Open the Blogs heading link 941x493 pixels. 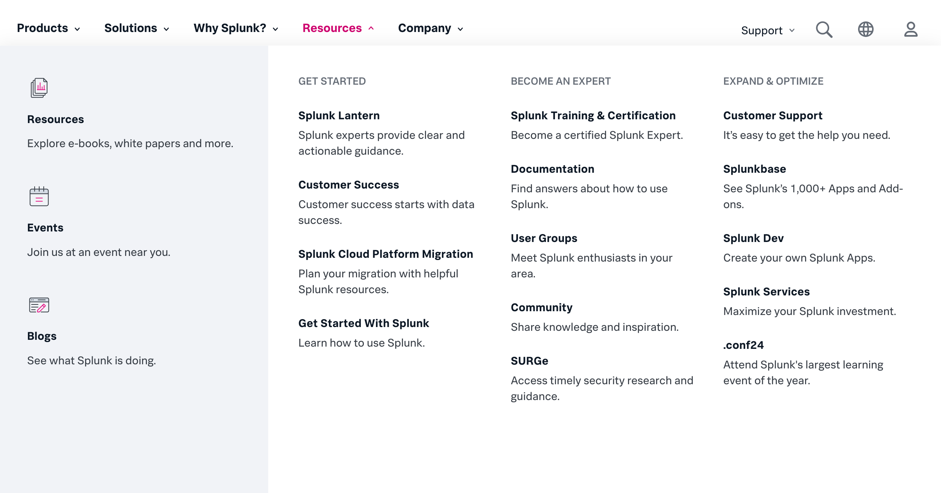[x=42, y=336]
